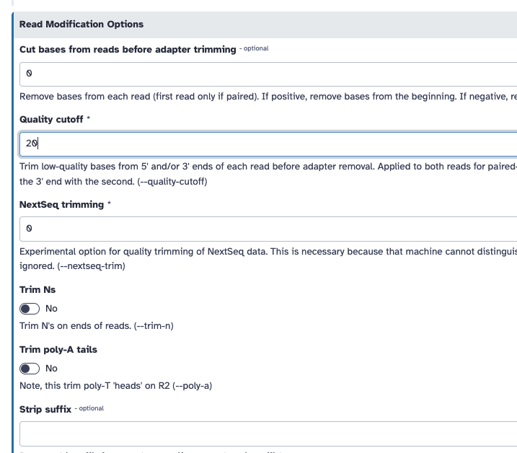Click the --trim-n help text under Trim Ns

tap(96, 326)
